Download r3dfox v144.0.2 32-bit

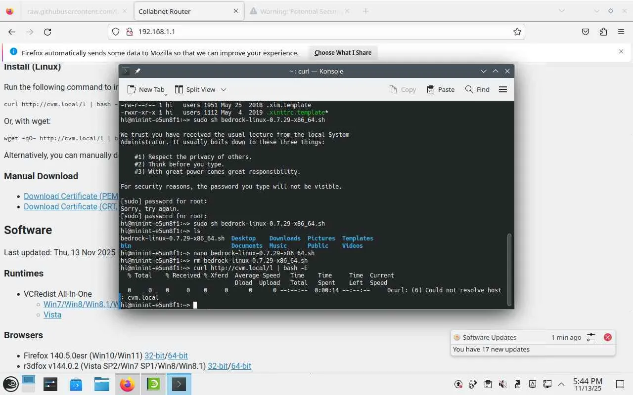(218, 366)
